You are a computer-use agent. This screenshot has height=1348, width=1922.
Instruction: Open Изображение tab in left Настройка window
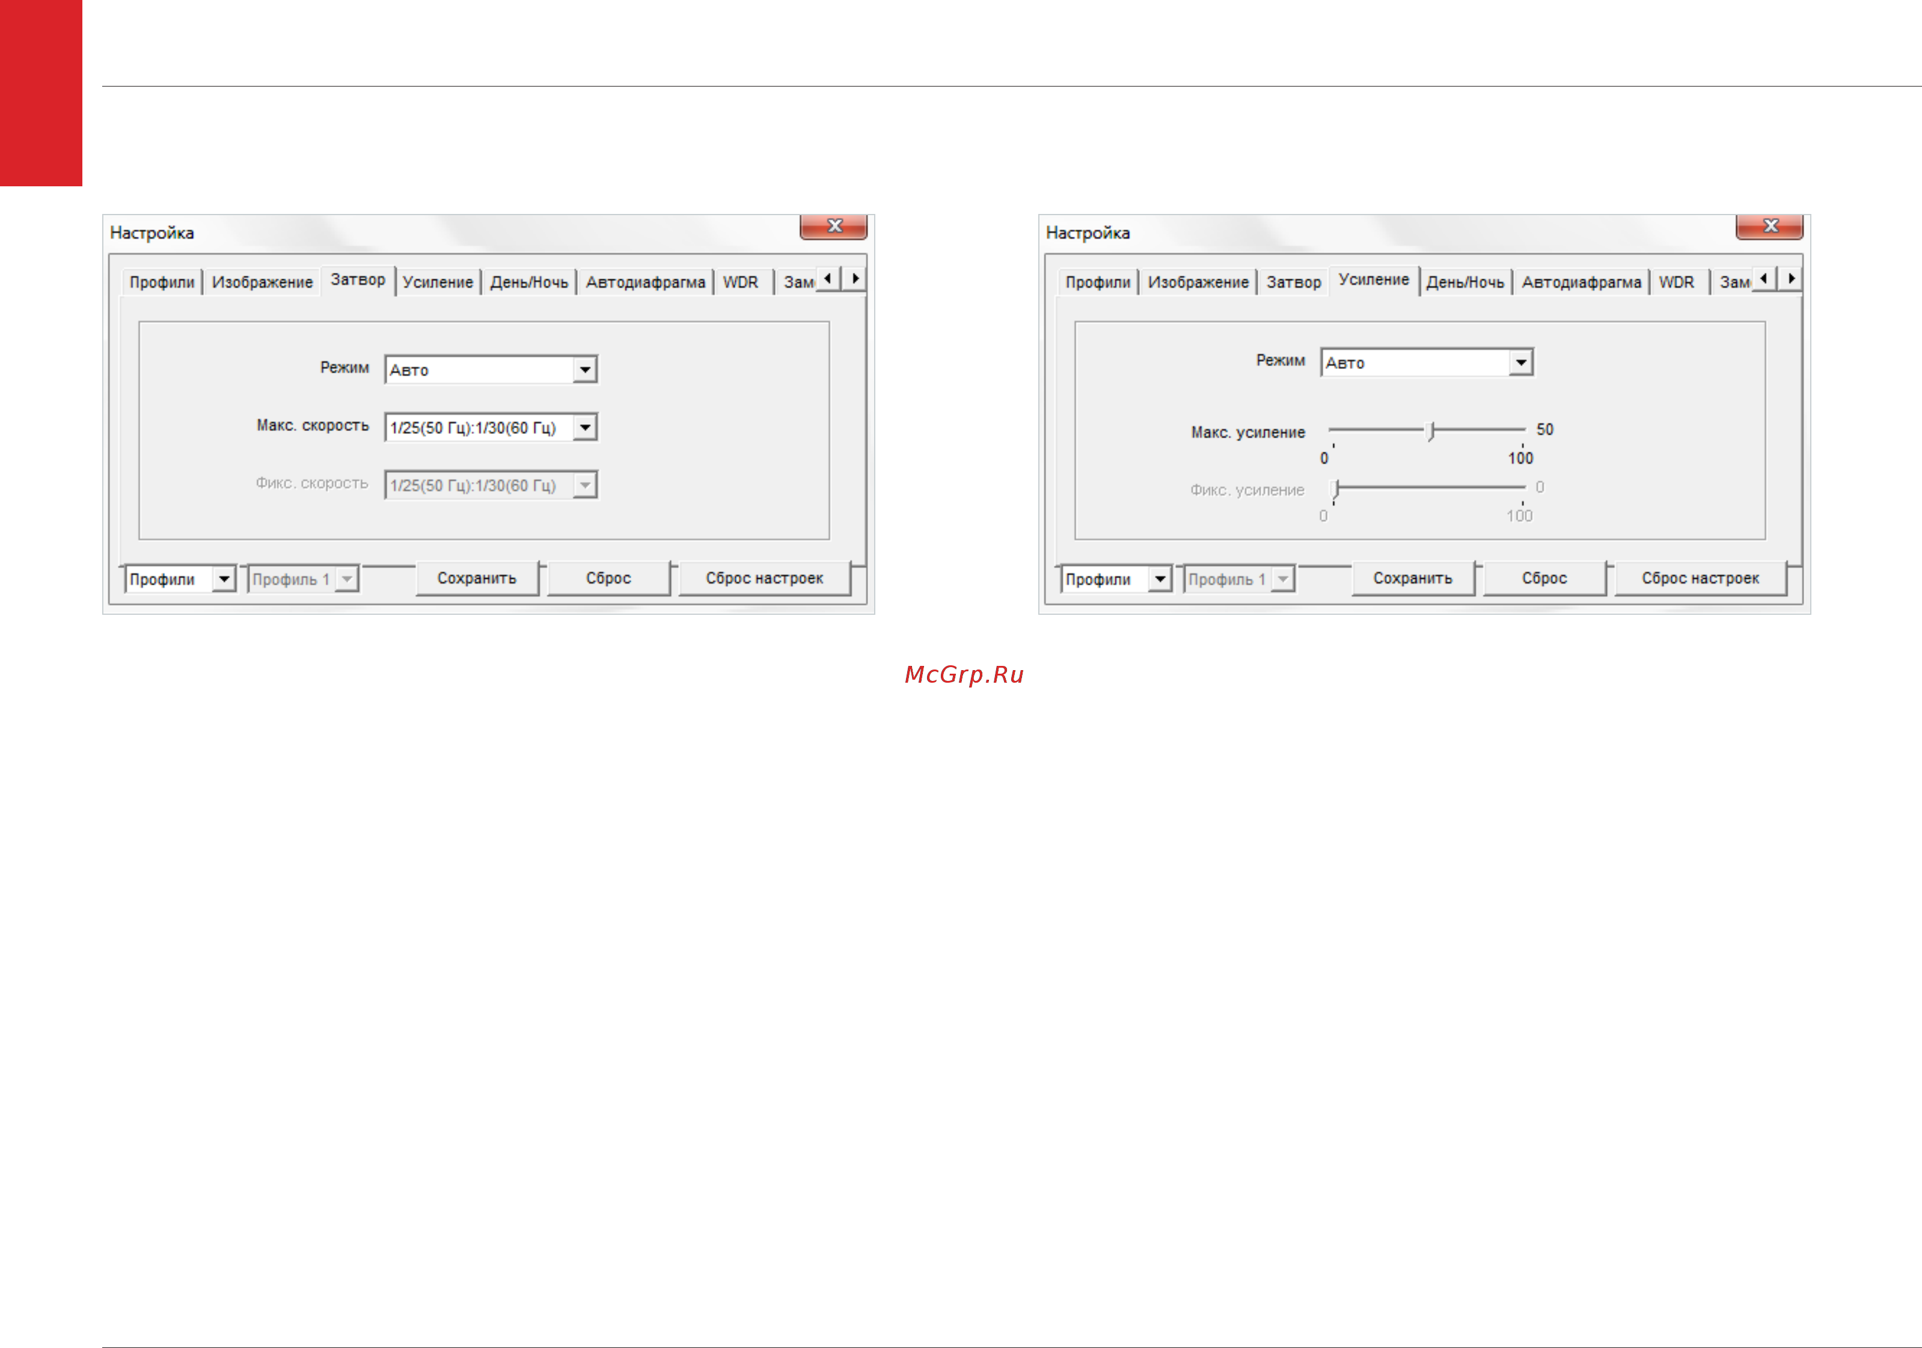[x=262, y=283]
